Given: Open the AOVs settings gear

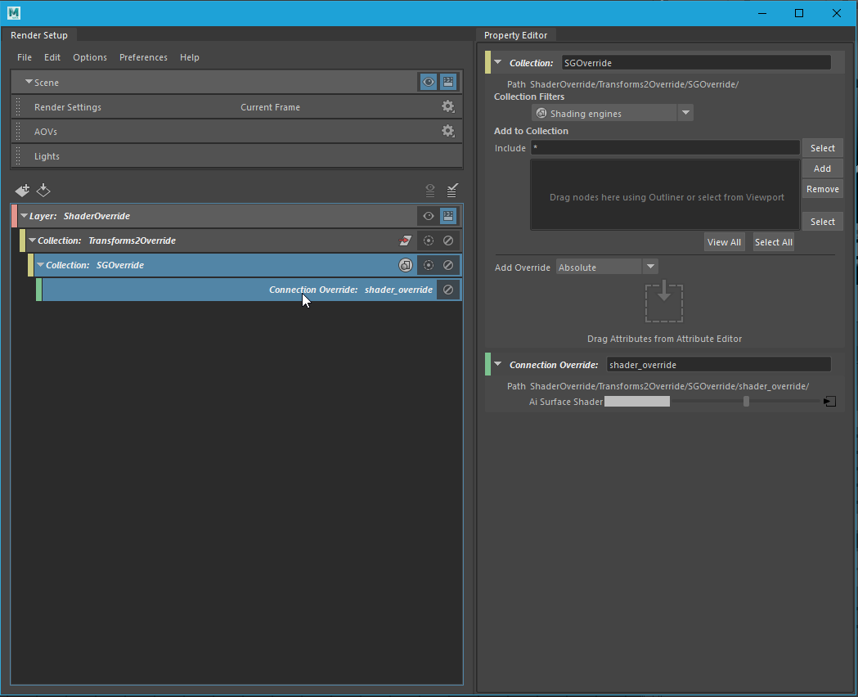Looking at the screenshot, I should click(448, 131).
